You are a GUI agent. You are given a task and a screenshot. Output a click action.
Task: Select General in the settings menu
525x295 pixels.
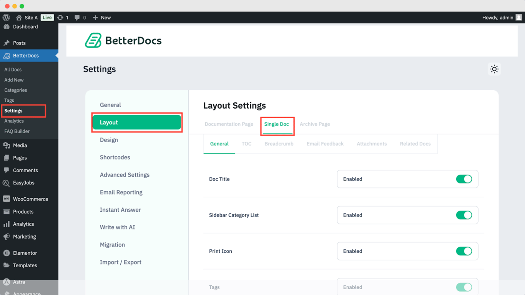110,105
